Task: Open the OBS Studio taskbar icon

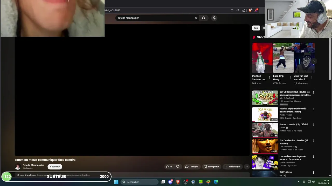Action: click(185, 182)
